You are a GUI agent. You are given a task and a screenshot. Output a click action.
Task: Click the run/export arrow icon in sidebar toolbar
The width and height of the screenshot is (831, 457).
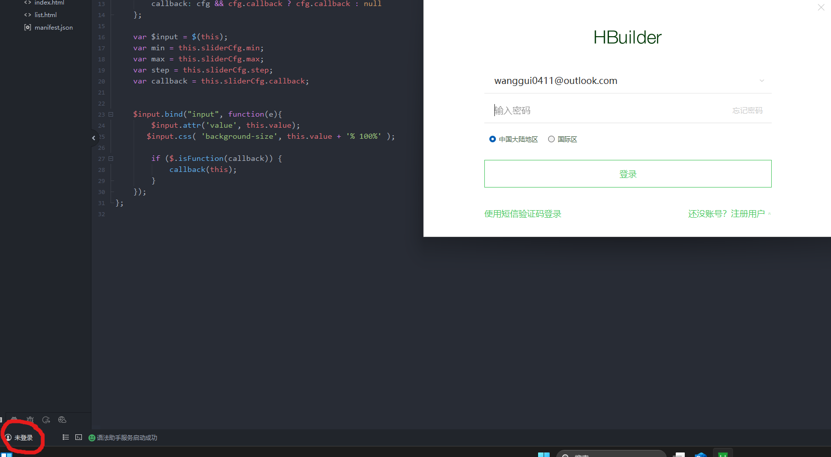46,420
